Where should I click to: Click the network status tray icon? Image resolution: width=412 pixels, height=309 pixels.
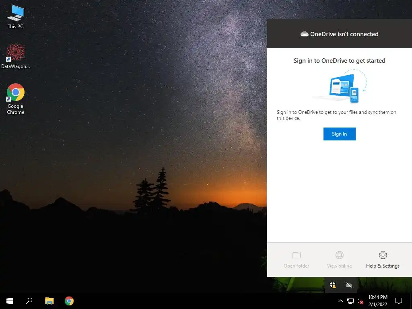(350, 301)
